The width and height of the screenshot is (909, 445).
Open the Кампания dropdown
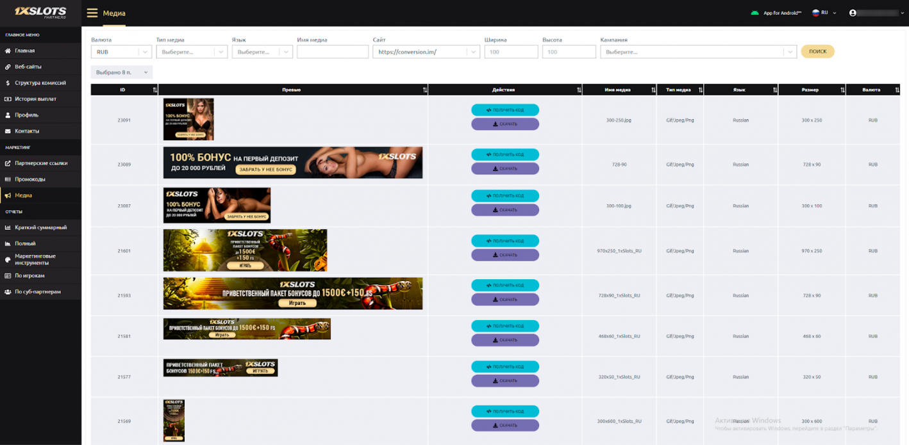click(x=699, y=52)
